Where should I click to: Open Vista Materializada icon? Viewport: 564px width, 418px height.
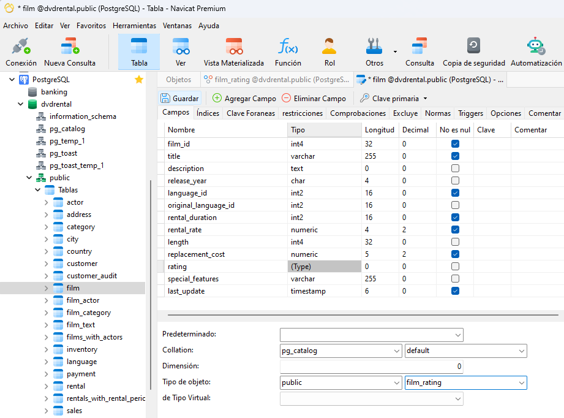point(234,47)
